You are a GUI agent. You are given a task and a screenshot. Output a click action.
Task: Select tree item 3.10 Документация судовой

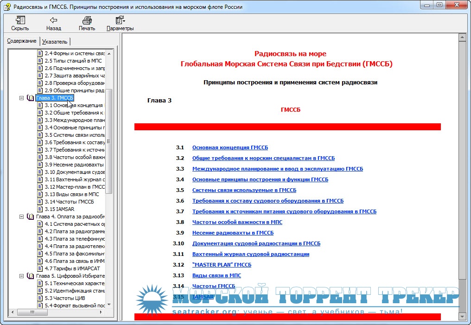(75, 172)
